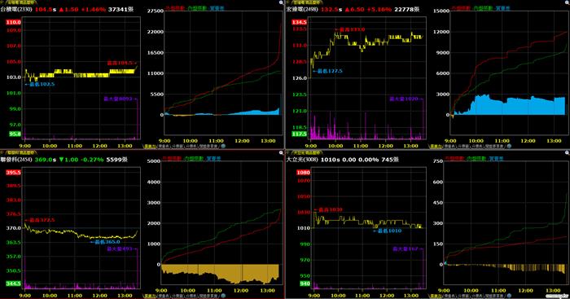Select the yellow active tab below the 台積電 volume chart

(150, 146)
